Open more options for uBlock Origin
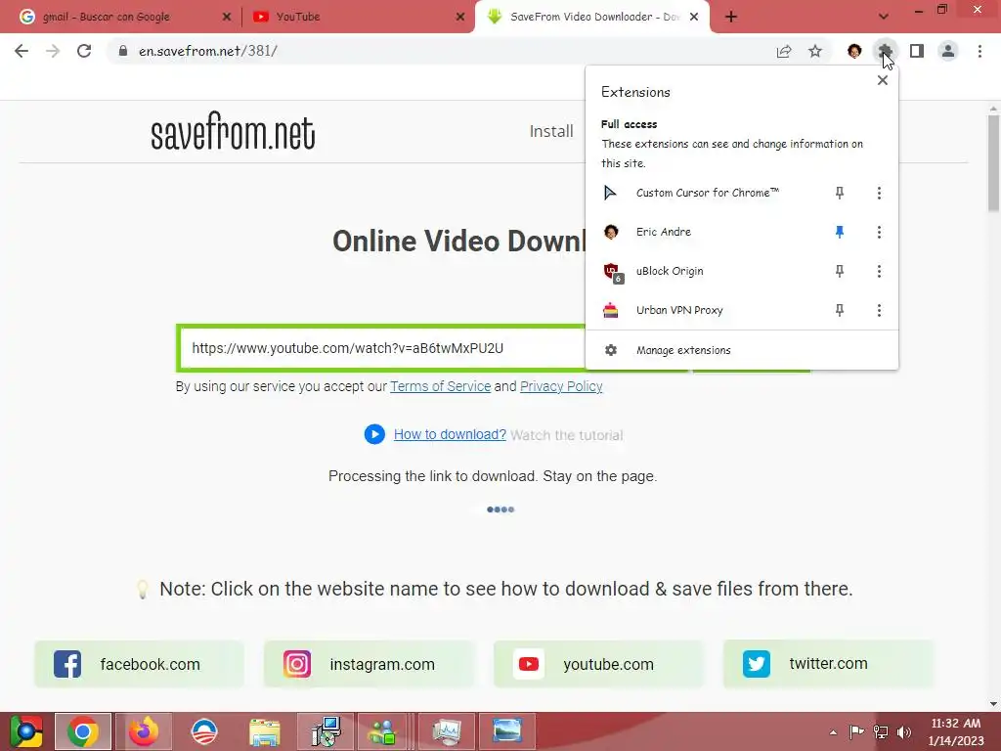 point(879,271)
